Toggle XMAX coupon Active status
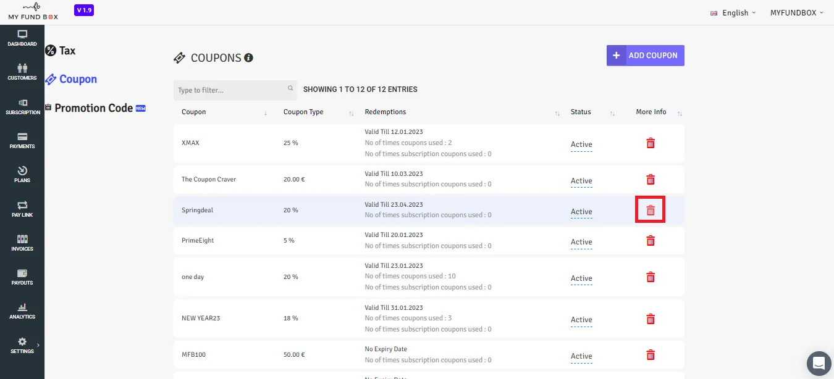The height and width of the screenshot is (379, 834). click(581, 144)
